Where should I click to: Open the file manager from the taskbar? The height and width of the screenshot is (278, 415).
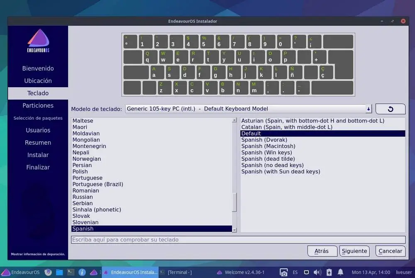(59, 272)
